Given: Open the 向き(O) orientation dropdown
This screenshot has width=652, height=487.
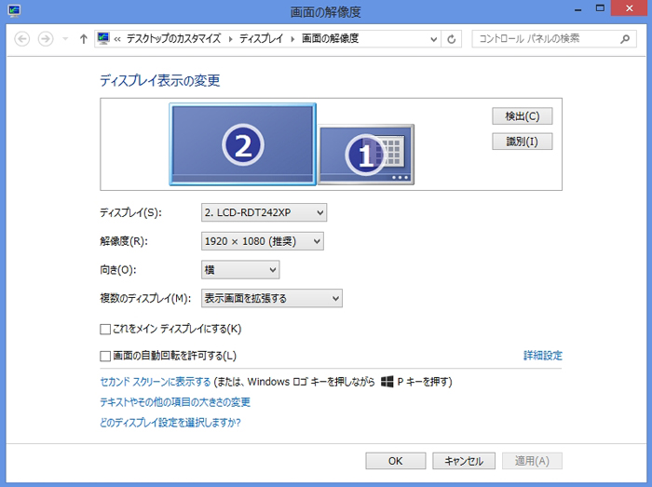Looking at the screenshot, I should (x=240, y=270).
